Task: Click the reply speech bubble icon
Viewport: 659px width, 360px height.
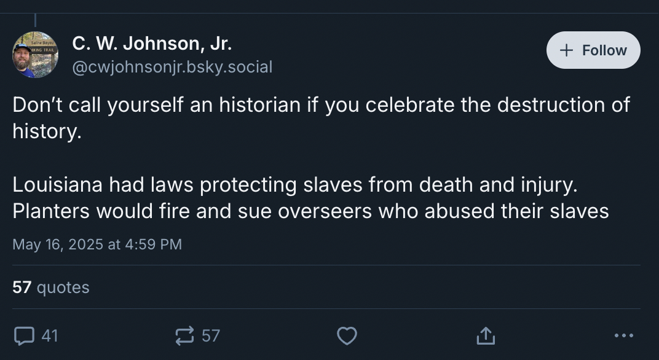Action: (23, 335)
